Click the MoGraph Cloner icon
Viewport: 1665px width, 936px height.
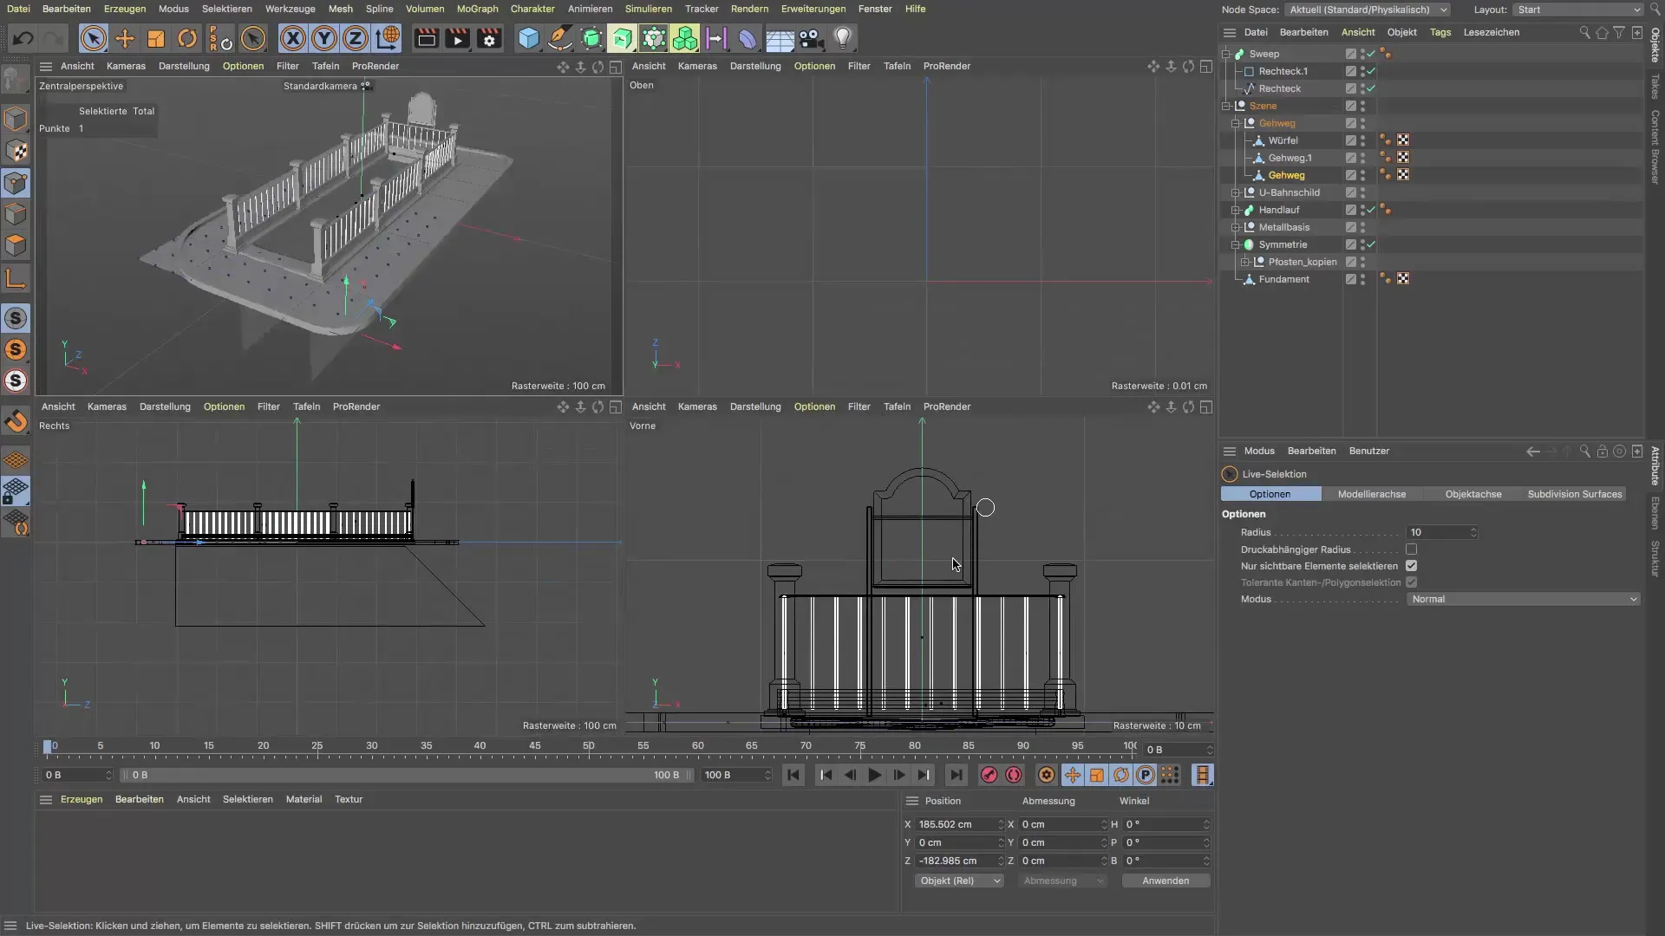(x=685, y=38)
